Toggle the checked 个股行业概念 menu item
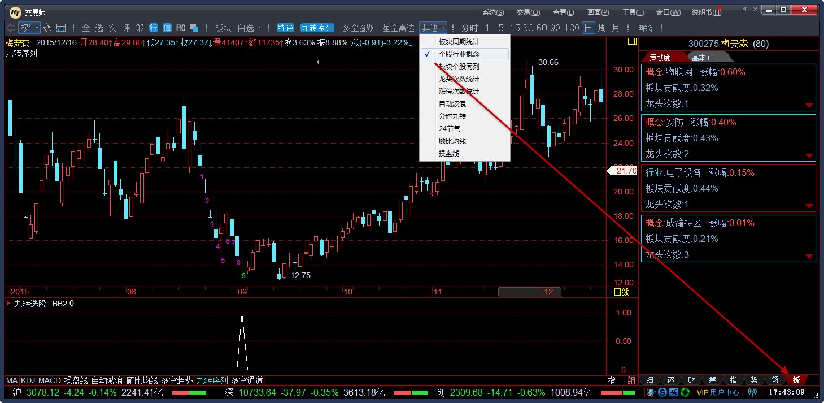The width and height of the screenshot is (824, 403). coord(465,54)
